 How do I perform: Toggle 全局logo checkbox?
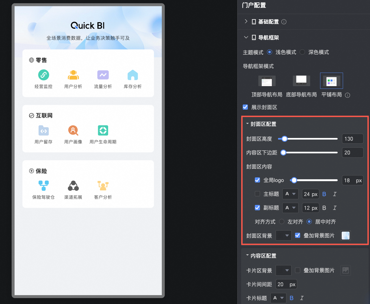point(257,180)
